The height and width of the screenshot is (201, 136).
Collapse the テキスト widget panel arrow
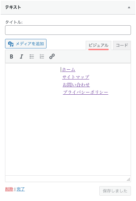[129, 7]
